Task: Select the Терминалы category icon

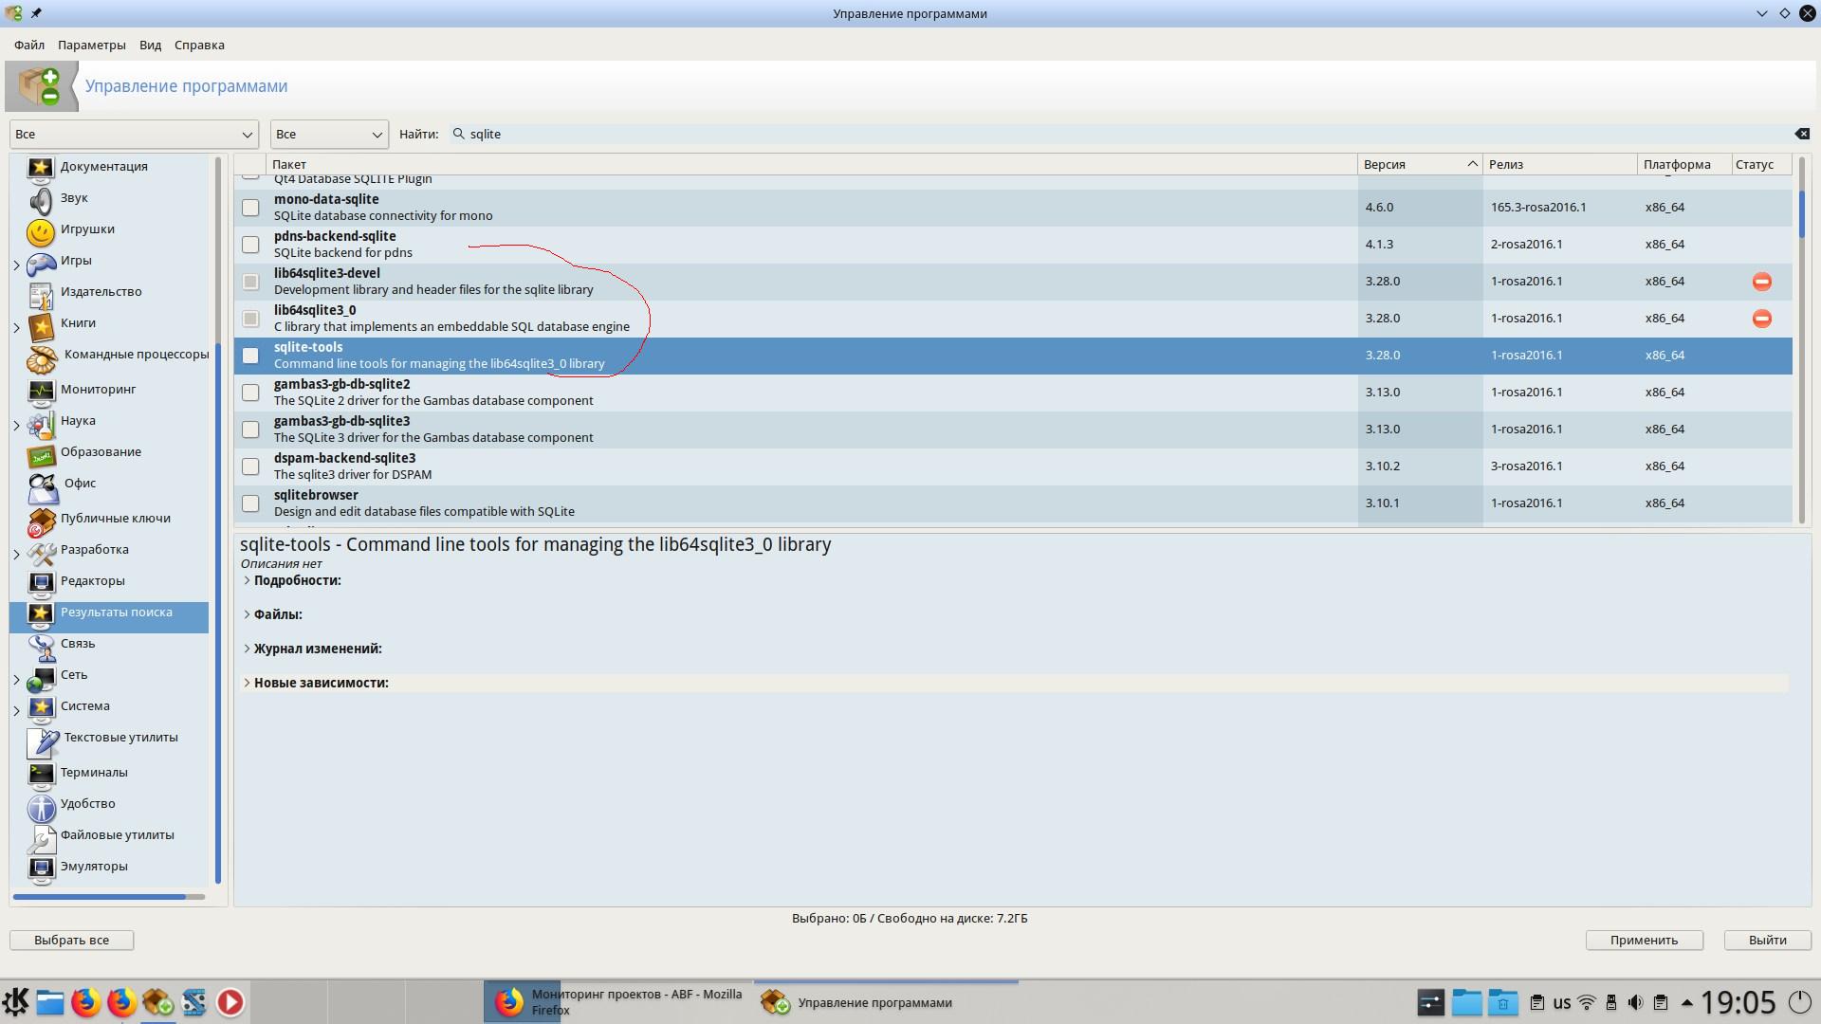Action: pos(41,774)
